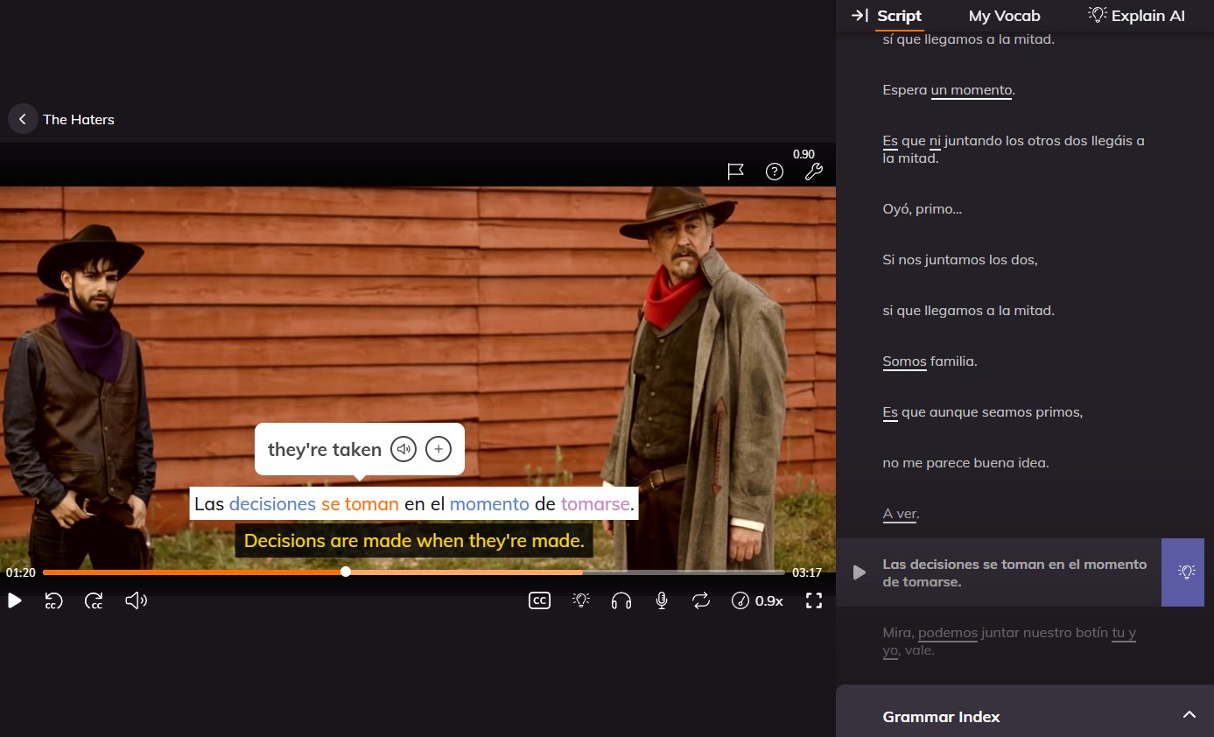Open playback speed 0.9x control
Image resolution: width=1214 pixels, height=737 pixels.
point(757,600)
